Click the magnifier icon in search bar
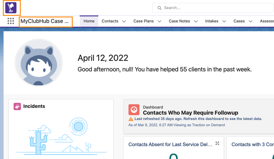The image size is (274, 159). pyautogui.click(x=159, y=8)
